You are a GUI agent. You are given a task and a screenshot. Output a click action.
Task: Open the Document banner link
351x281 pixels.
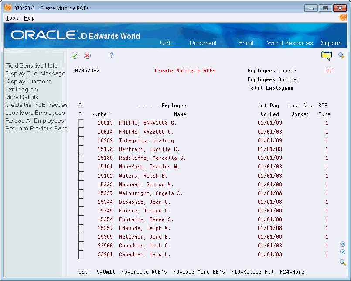coord(203,43)
